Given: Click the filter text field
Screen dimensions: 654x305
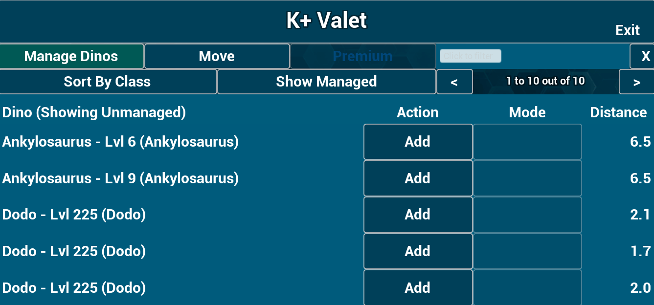Looking at the screenshot, I should (470, 56).
